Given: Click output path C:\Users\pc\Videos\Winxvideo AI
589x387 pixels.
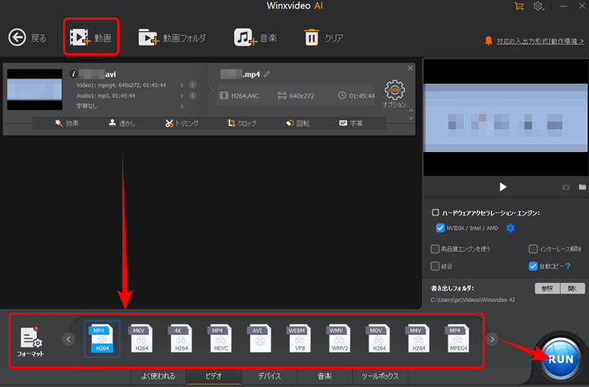Looking at the screenshot, I should (473, 300).
